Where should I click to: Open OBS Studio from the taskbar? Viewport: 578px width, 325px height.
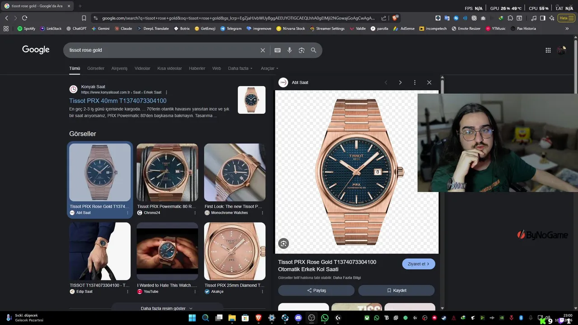tap(312, 318)
